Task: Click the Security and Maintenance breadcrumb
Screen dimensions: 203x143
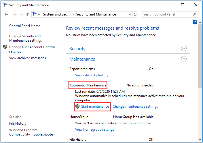Action: tap(96, 14)
